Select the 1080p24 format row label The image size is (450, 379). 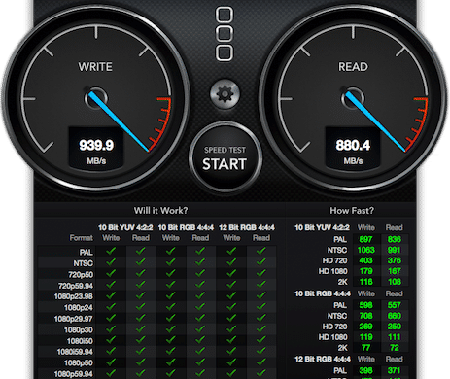tap(79, 308)
